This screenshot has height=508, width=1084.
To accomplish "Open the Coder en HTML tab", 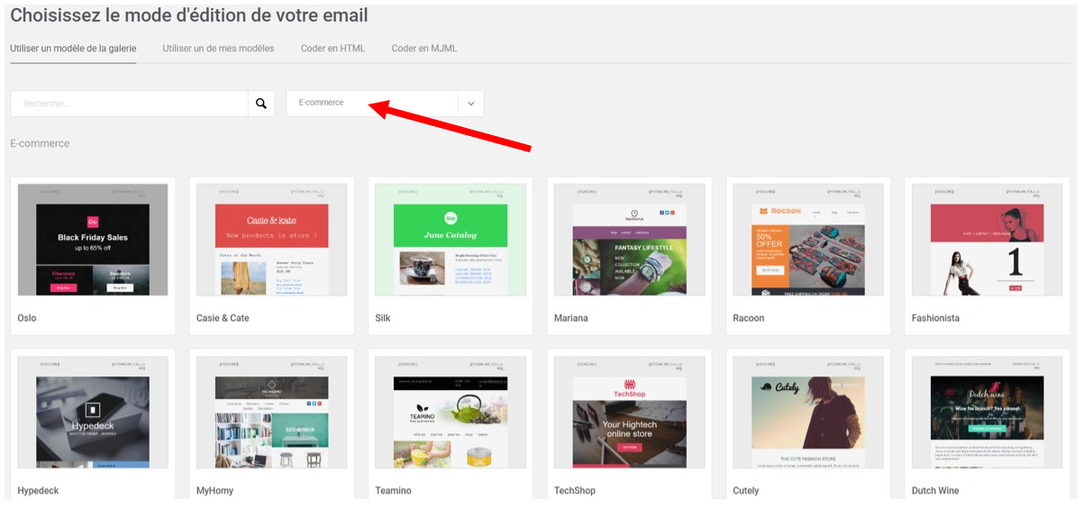I will pyautogui.click(x=332, y=49).
